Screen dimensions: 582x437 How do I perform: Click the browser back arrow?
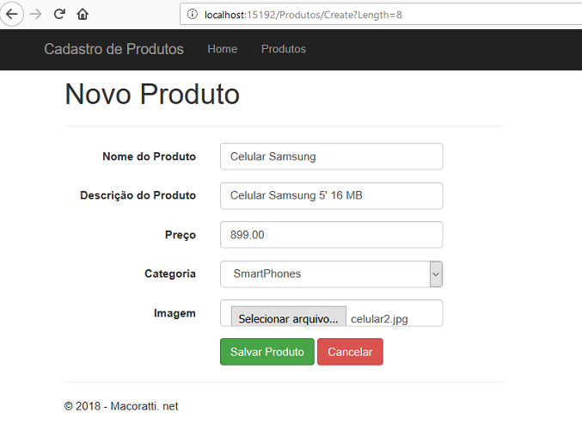tap(11, 14)
